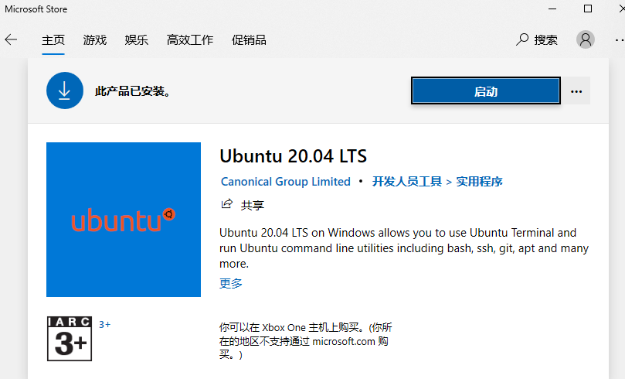Viewport: 625px width, 379px height.
Task: Select the 高效工作 tab
Action: (190, 40)
